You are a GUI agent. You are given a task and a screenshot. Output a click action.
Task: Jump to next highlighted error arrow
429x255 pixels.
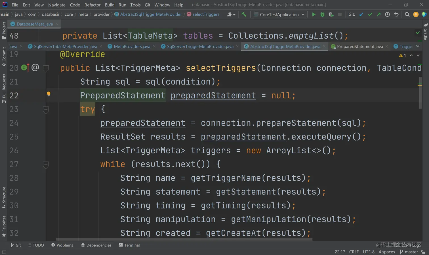click(x=418, y=55)
